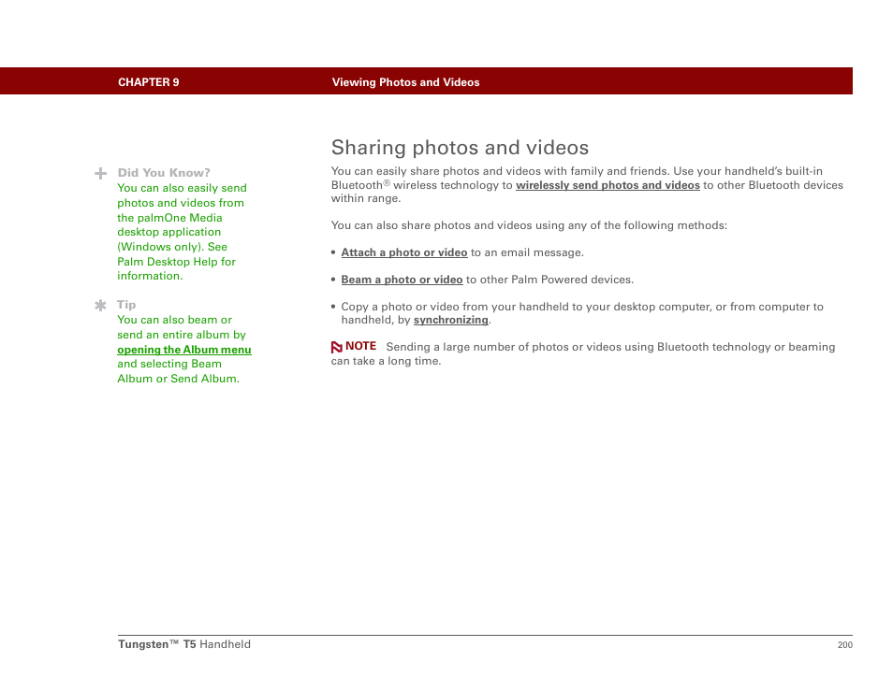Viewport: 893px width, 690px height.
Task: Open the 'wirelessly send photos and videos' link
Action: point(608,185)
